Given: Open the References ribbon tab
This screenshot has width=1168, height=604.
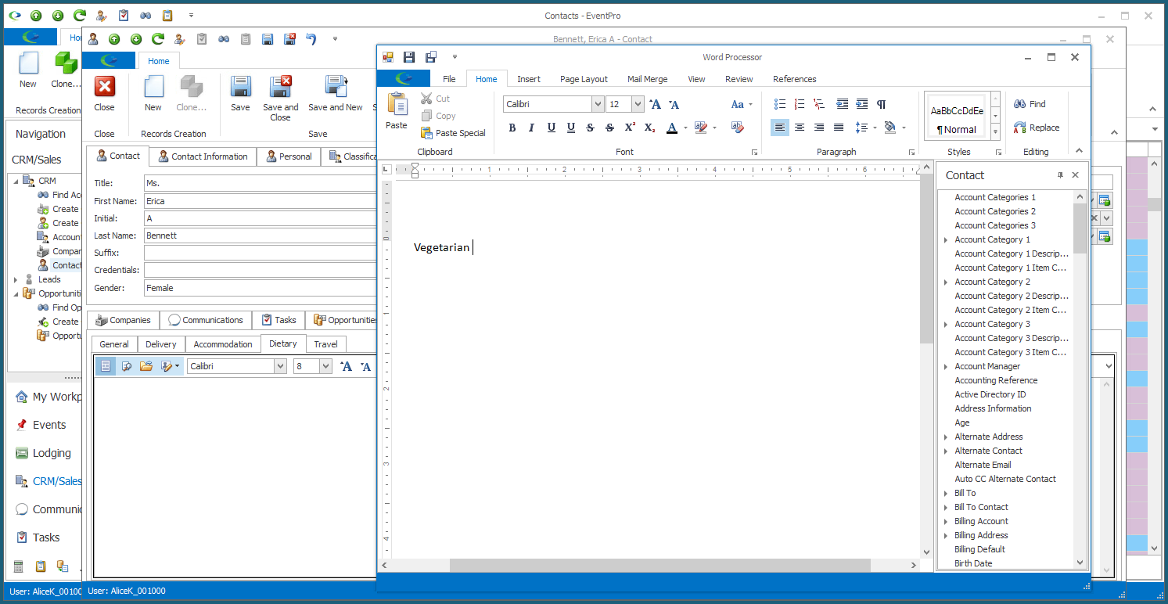Looking at the screenshot, I should pyautogui.click(x=794, y=79).
